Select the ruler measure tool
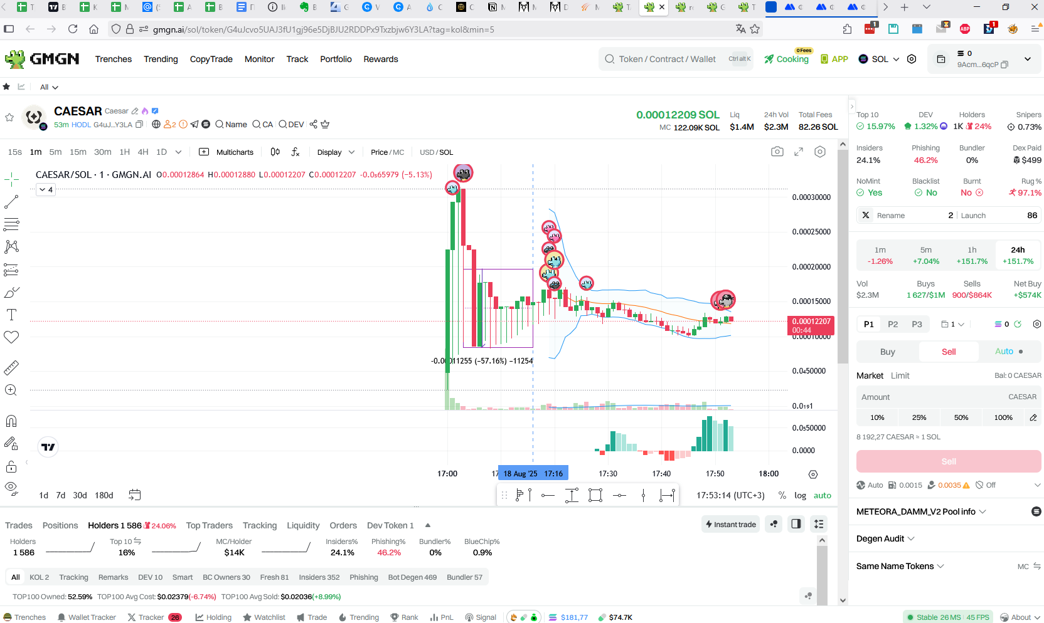This screenshot has height=623, width=1044. [11, 367]
